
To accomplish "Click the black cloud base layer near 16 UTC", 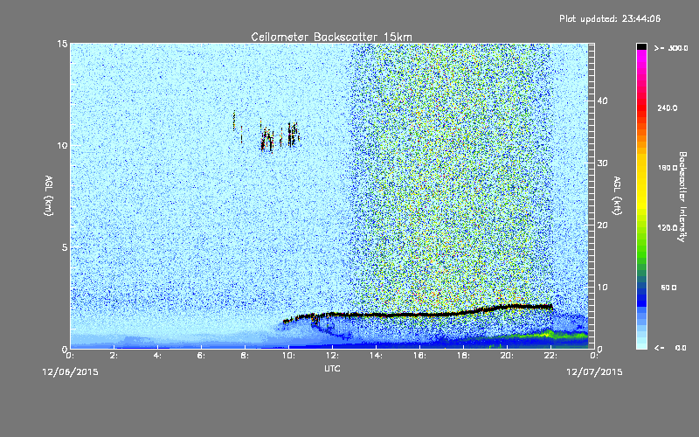I will (419, 315).
